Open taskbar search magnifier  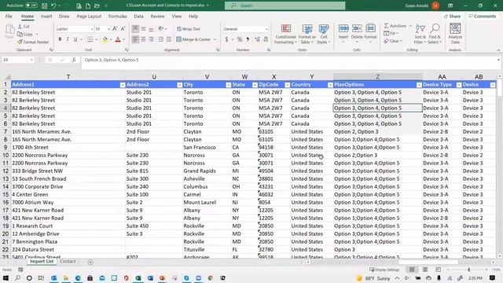click(17, 277)
